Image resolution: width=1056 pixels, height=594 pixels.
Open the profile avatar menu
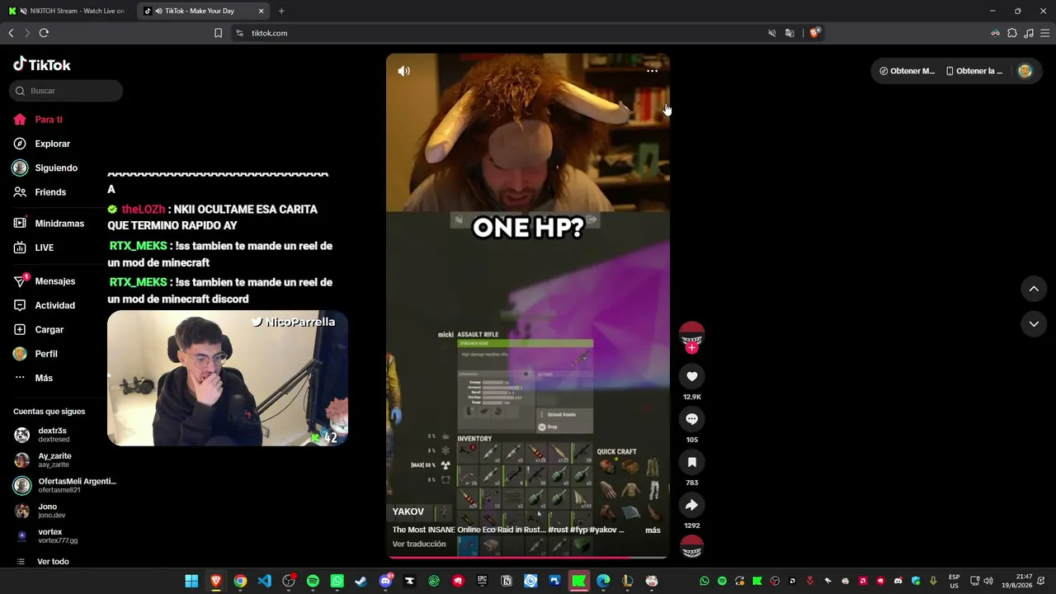[1025, 71]
